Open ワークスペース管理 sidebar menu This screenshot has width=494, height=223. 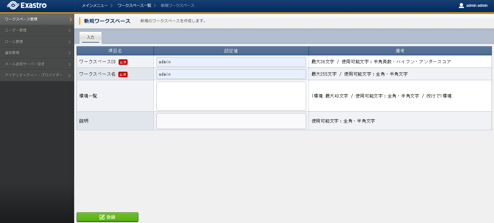point(37,19)
